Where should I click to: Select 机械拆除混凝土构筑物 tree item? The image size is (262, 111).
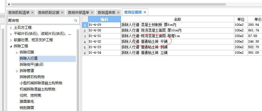click(37, 89)
